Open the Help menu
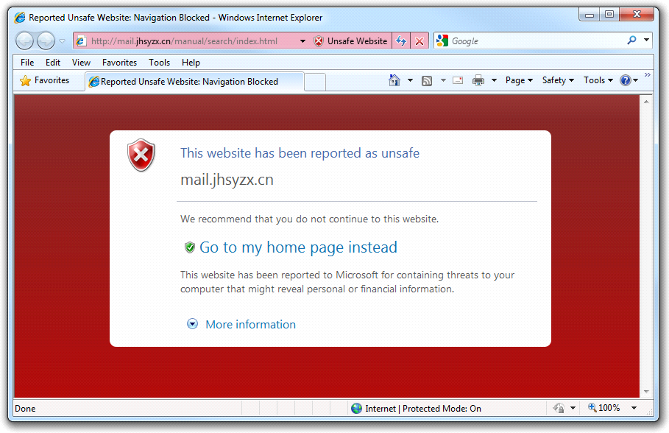 click(191, 63)
